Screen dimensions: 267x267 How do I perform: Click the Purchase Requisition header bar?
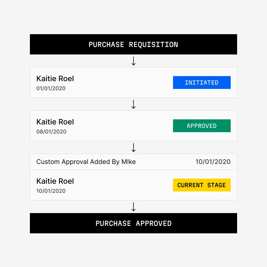coord(133,44)
